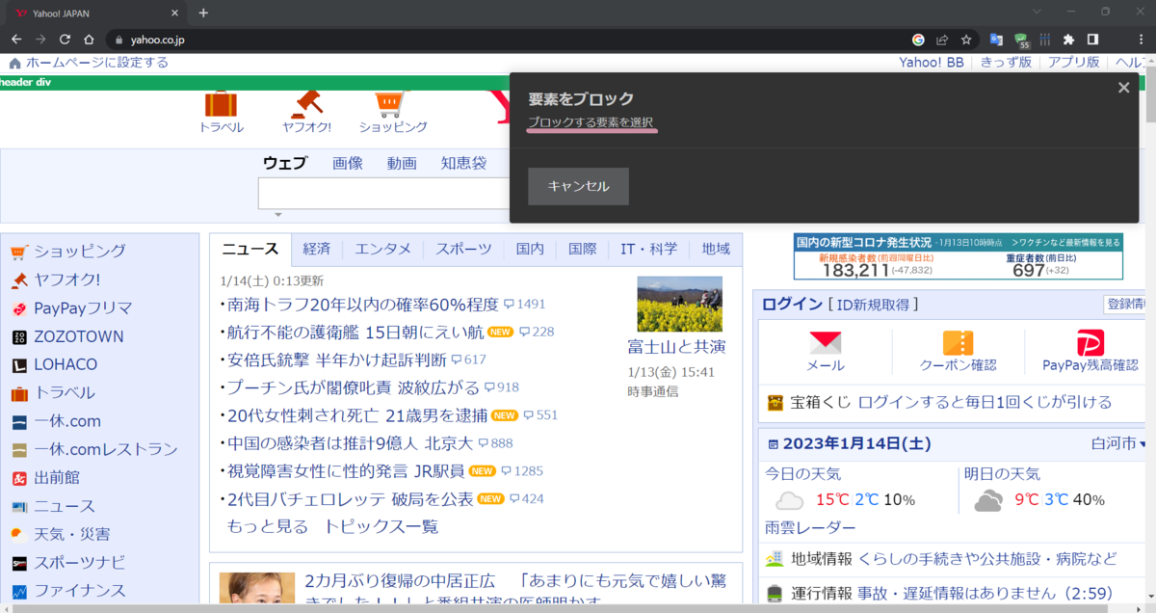
Task: Click the Yahoo search input field
Action: point(383,194)
